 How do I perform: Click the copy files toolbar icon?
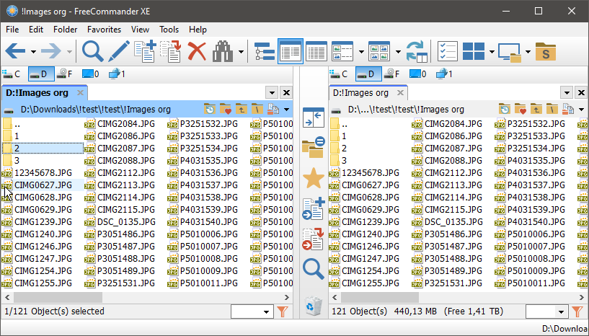pyautogui.click(x=145, y=51)
